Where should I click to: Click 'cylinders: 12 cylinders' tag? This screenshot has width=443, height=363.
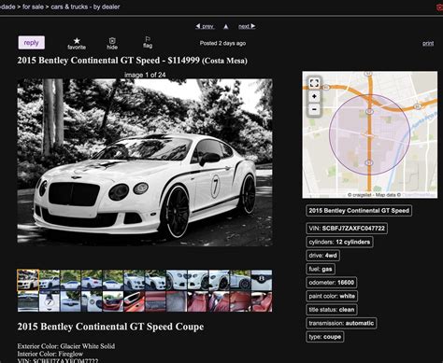pos(339,242)
